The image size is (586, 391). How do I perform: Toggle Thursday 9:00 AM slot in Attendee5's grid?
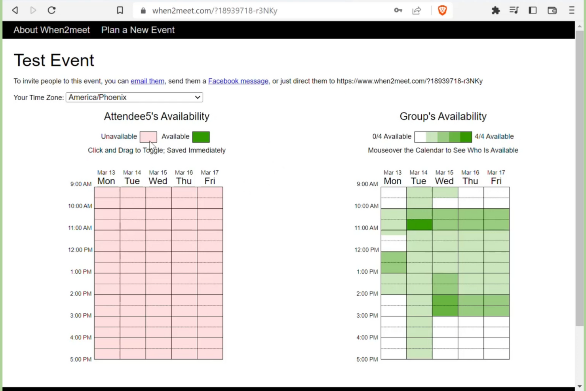click(185, 190)
